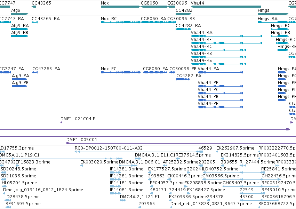
Task: Click the Atg9-RB transcript label
Action: pyautogui.click(x=19, y=33)
